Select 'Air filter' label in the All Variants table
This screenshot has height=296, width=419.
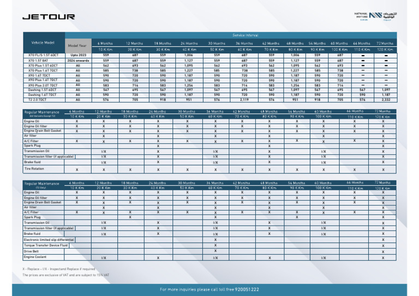point(30,136)
